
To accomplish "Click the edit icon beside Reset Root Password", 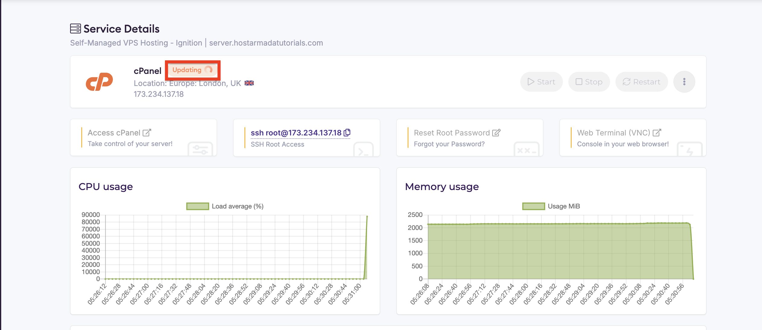I will click(x=496, y=133).
